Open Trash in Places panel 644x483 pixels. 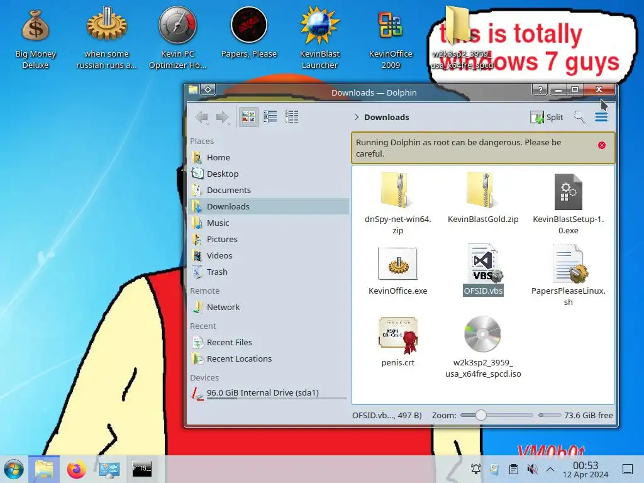270,272
